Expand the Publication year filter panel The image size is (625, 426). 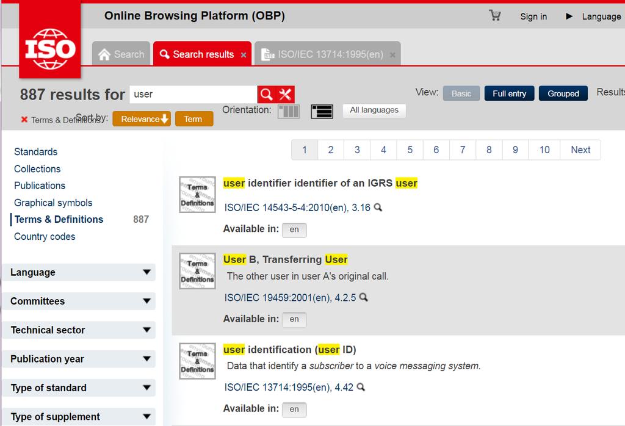click(79, 359)
